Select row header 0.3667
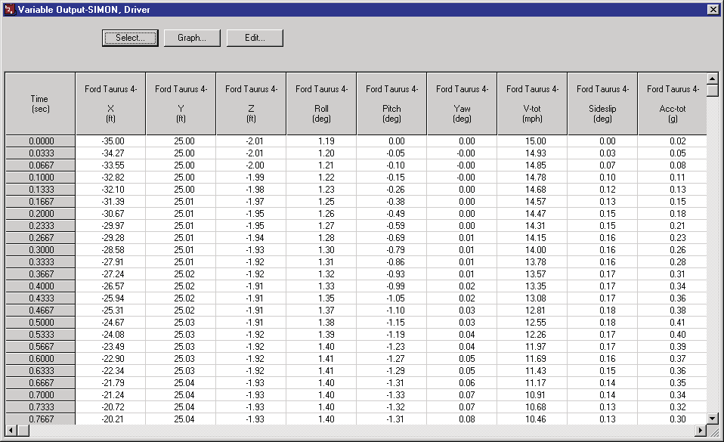This screenshot has height=442, width=724. [40, 274]
